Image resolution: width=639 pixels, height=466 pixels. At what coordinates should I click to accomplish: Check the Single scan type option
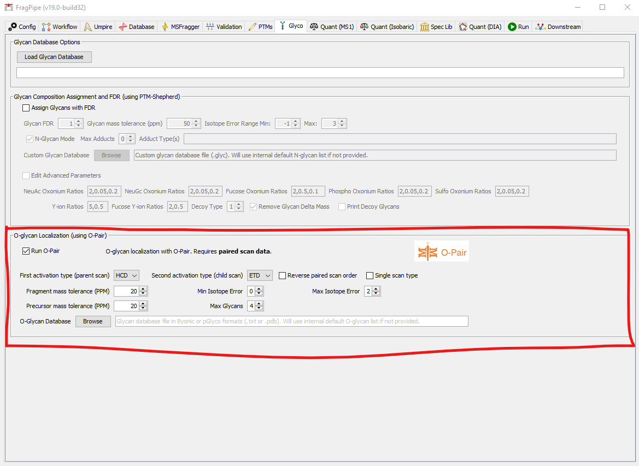(370, 276)
